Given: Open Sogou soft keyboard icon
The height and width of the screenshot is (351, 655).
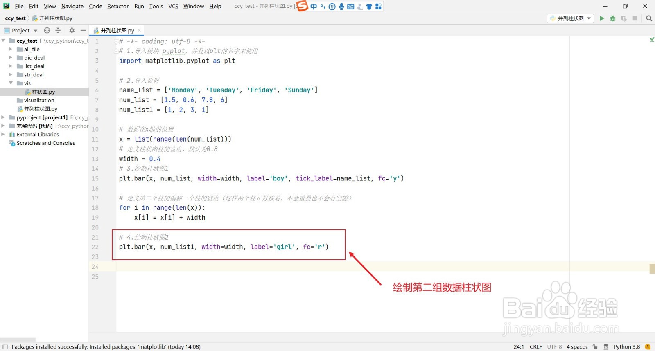Looking at the screenshot, I should click(x=351, y=7).
